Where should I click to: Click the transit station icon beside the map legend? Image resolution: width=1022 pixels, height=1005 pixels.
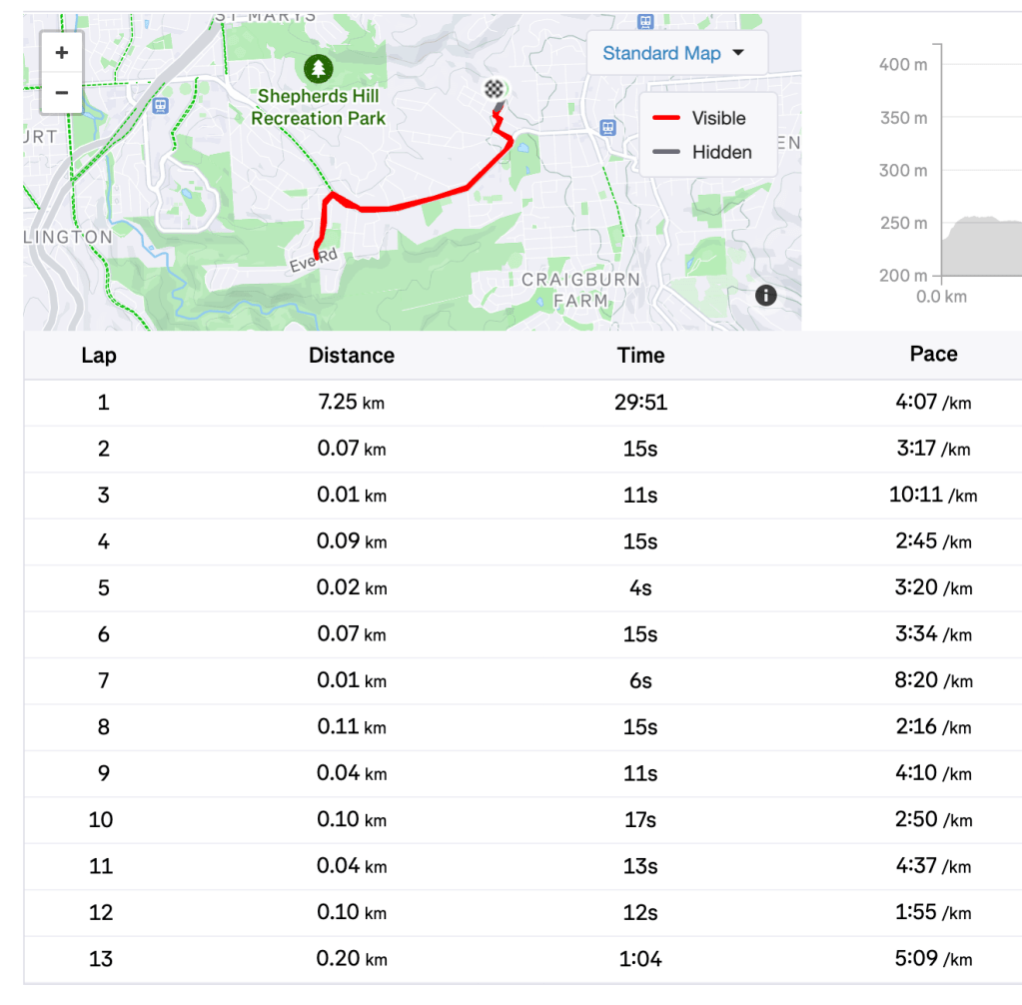pos(607,127)
